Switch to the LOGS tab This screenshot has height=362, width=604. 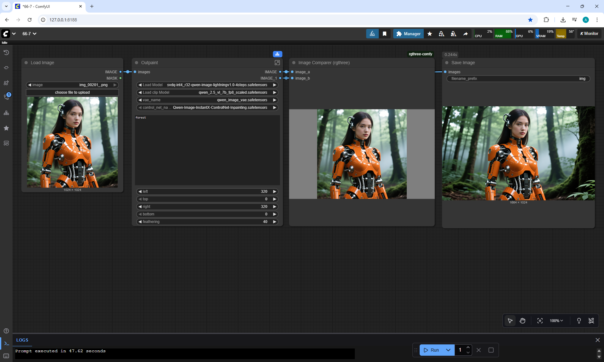click(22, 340)
